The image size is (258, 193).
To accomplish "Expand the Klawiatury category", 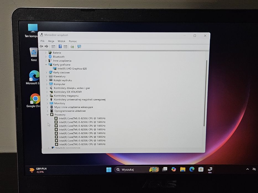I will 46,76.
